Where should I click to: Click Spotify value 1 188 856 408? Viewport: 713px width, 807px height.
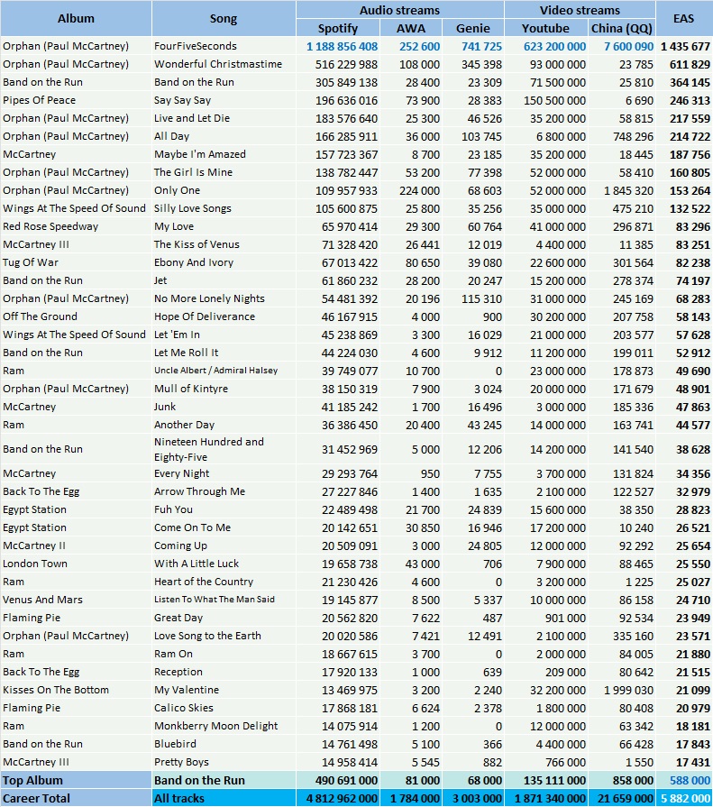[338, 46]
